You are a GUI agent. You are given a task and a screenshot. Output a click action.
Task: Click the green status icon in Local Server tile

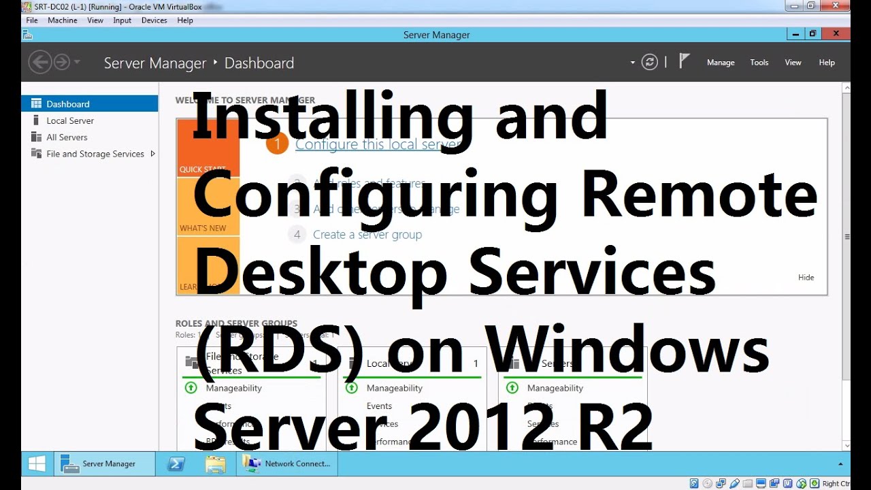click(352, 388)
